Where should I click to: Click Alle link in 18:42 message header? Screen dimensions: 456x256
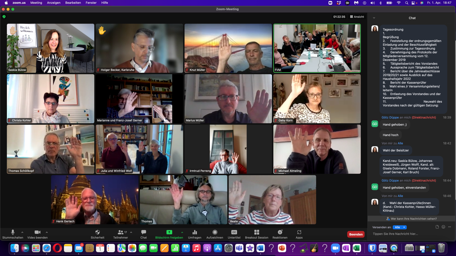[400, 143]
